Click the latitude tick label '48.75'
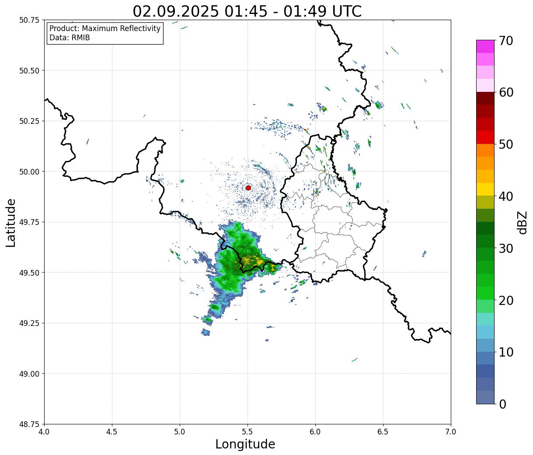 pos(29,424)
